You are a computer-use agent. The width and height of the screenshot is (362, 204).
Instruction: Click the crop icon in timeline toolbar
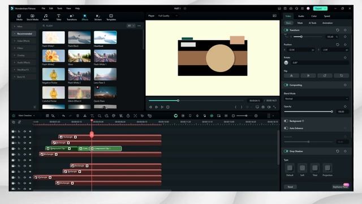coord(100,116)
